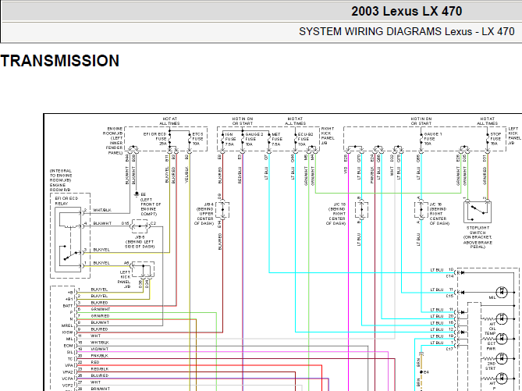Click the TRANSMISSION section heading

click(x=60, y=61)
